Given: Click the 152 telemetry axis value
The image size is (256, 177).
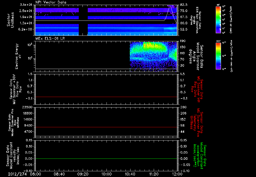Looking at the screenshot, I should pos(183,119).
